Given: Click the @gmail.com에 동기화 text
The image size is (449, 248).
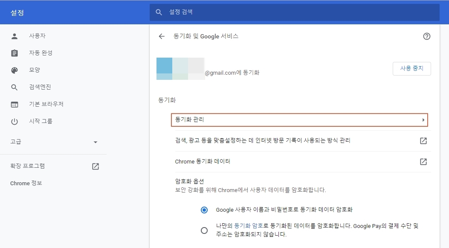Looking at the screenshot, I should click(232, 73).
